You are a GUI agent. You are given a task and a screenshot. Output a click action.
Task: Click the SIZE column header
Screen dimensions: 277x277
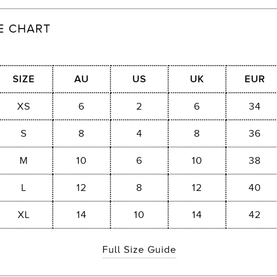point(24,79)
